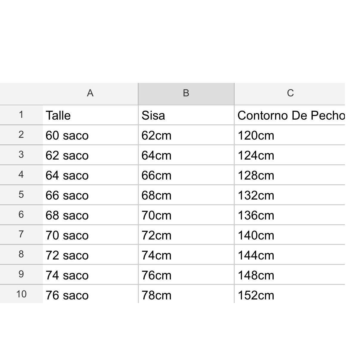Click the 120cm cell
This screenshot has height=343, width=352.
click(x=290, y=135)
